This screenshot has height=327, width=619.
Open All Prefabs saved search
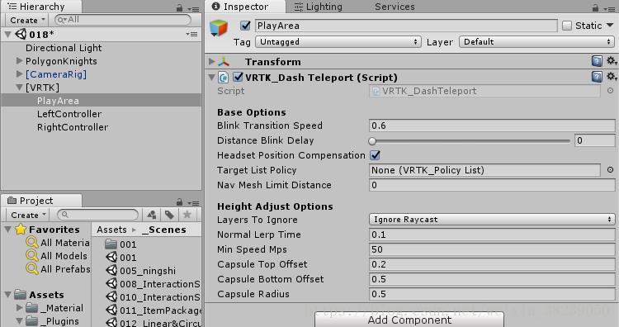[58, 269]
